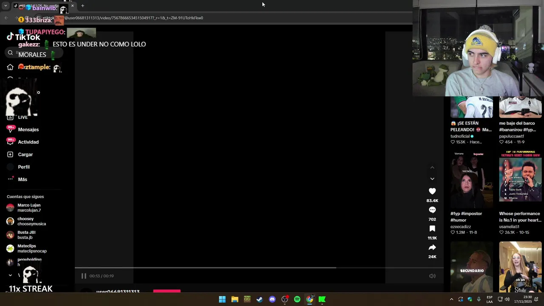The image size is (544, 306).
Task: Open the ¡SE ESTÁN PELEANDO! video thumbnail
Action: coord(472,107)
